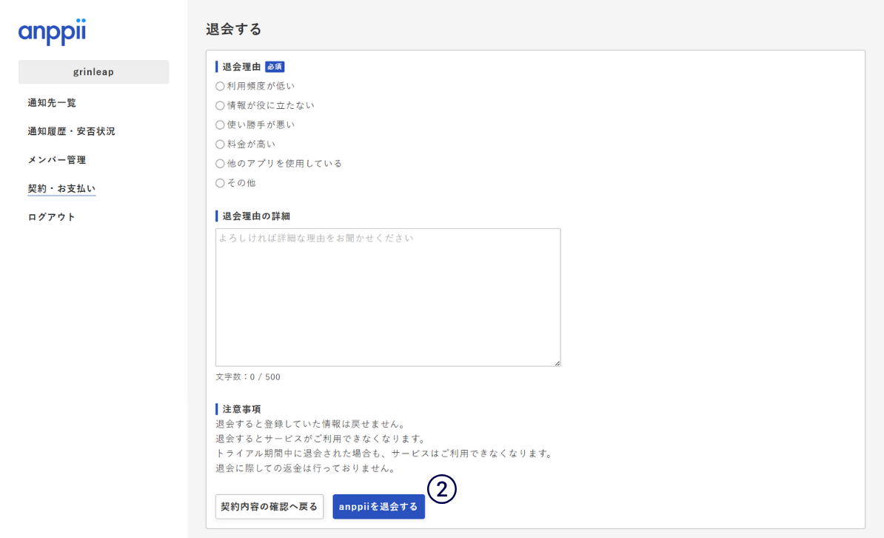Pick the 料金が高い option

pyautogui.click(x=220, y=144)
